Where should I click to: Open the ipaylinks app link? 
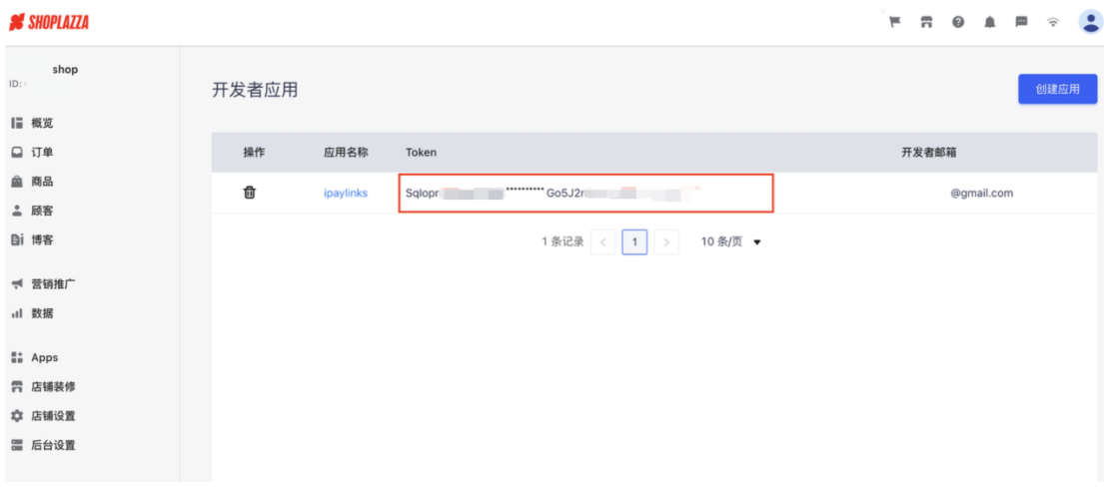click(346, 193)
